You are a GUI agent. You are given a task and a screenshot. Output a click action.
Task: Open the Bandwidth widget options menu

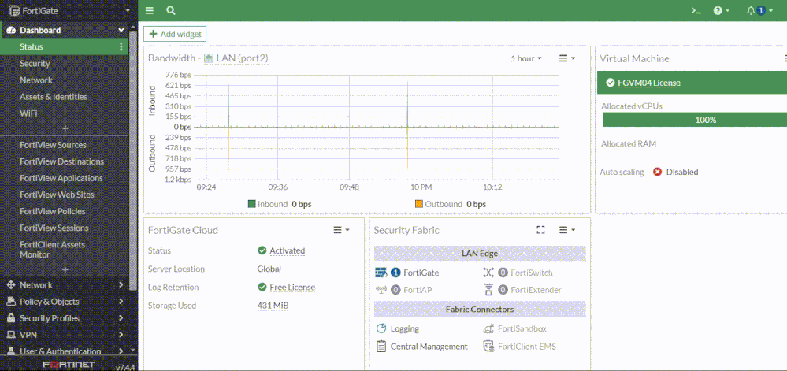point(566,58)
